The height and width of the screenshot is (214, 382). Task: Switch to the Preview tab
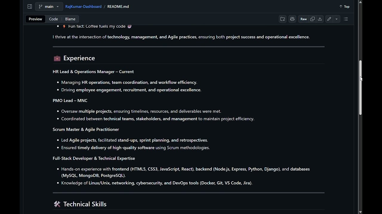35,19
